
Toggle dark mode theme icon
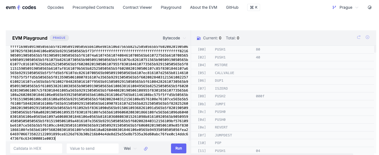pyautogui.click(x=369, y=7)
